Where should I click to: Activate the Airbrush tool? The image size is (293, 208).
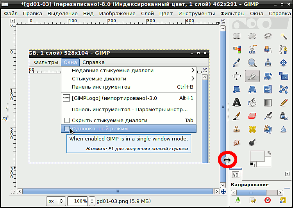coord(268,116)
